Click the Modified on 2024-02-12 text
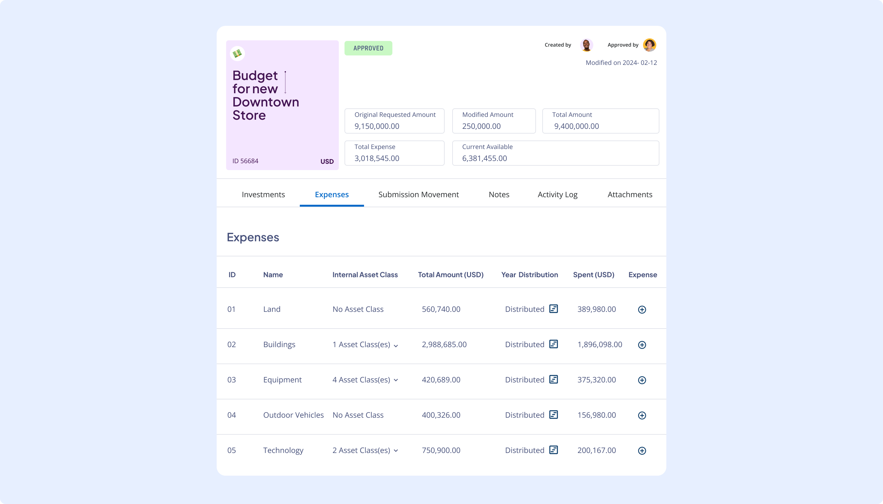Image resolution: width=883 pixels, height=504 pixels. (621, 63)
